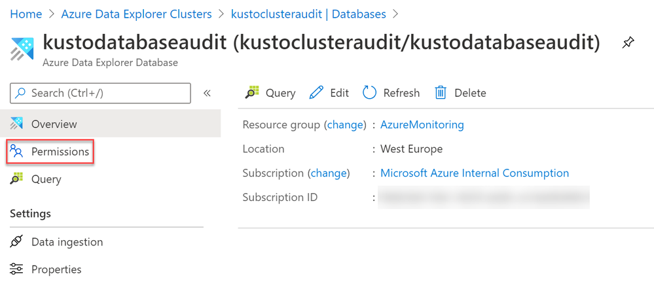The image size is (654, 301).
Task: Click the kustodatabaseaudit page title
Action: tap(321, 43)
